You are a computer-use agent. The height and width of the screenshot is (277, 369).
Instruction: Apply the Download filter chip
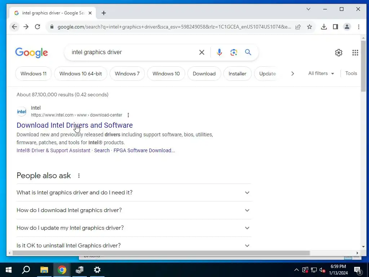[204, 74]
